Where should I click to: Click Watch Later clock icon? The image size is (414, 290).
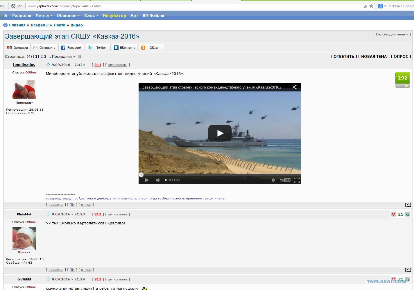click(x=273, y=180)
